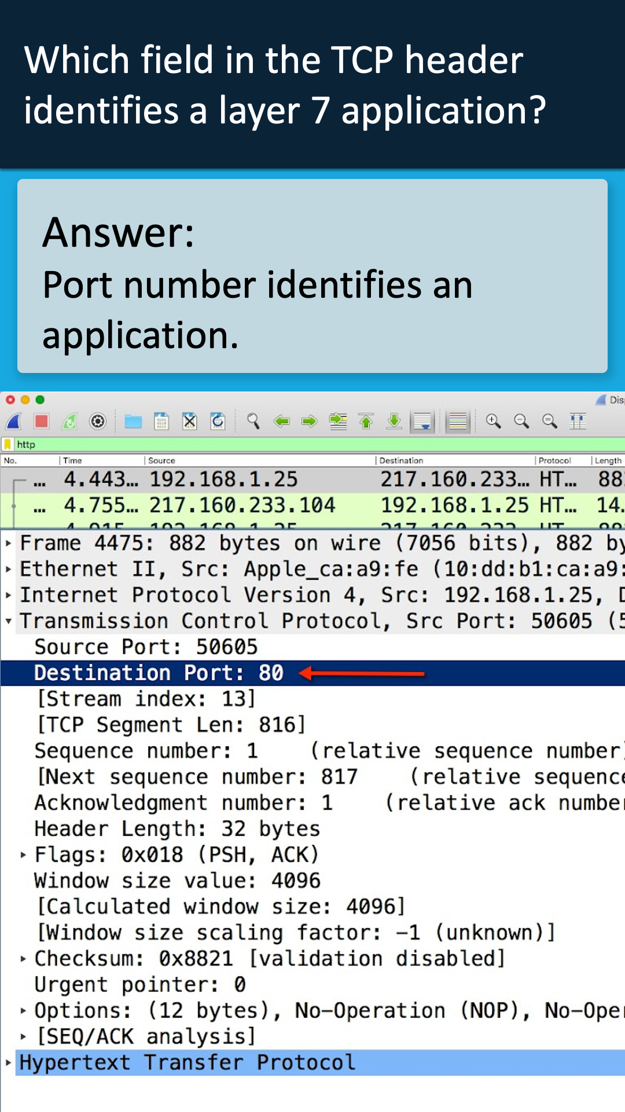Viewport: 625px width, 1112px height.
Task: Open capture options gear icon
Action: 98,421
